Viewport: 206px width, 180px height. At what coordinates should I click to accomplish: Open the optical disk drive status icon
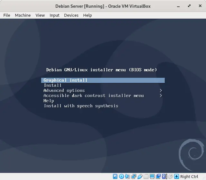point(122,176)
